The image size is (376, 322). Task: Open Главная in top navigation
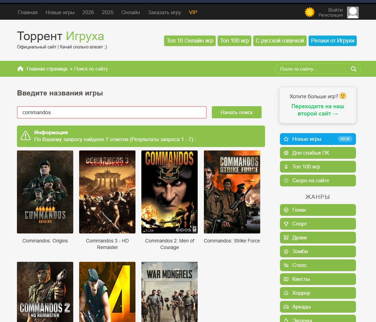[x=28, y=12]
